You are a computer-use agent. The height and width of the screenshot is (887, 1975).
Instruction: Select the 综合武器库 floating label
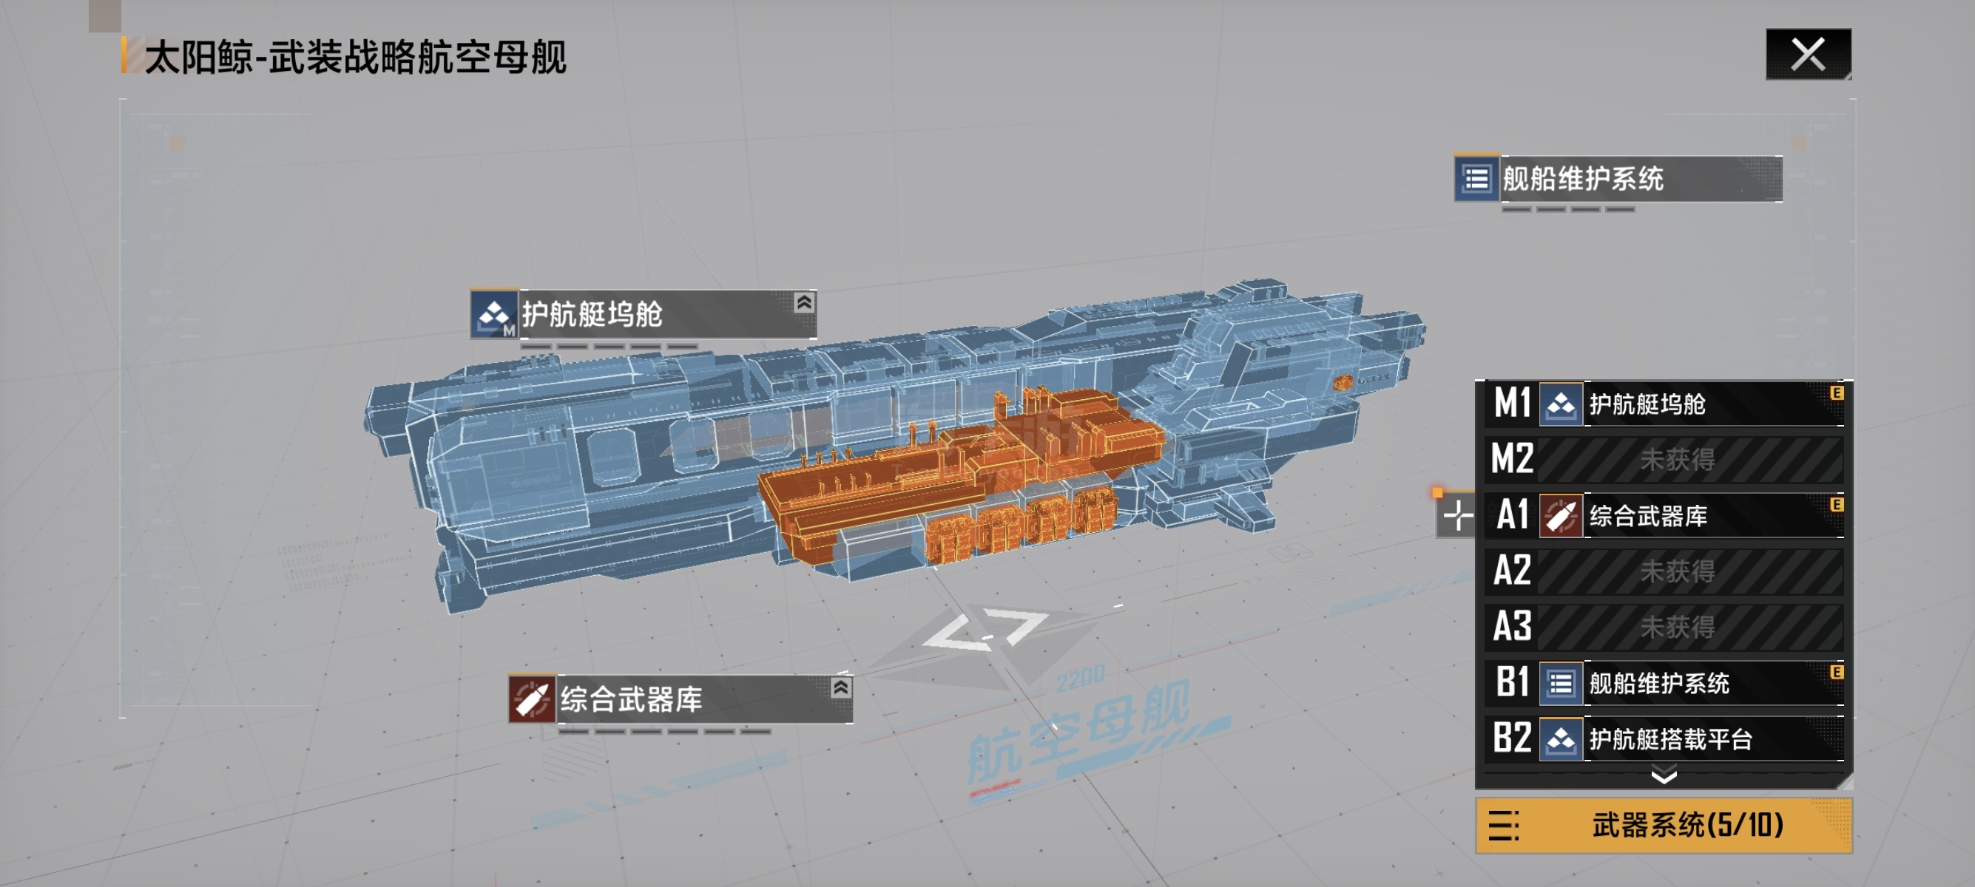coord(681,699)
